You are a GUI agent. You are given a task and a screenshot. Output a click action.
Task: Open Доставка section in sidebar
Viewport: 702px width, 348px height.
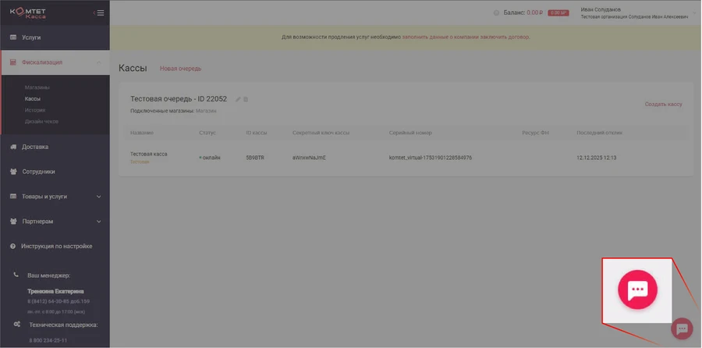(x=35, y=147)
